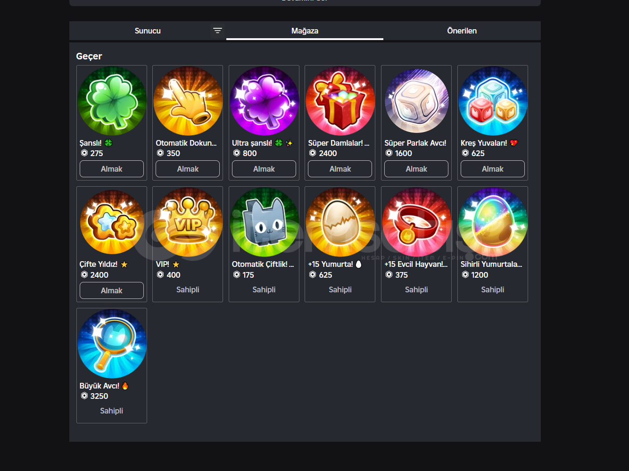Click the Çifte Yıldız star coins icon
Screen dimensions: 629x471
[112, 223]
